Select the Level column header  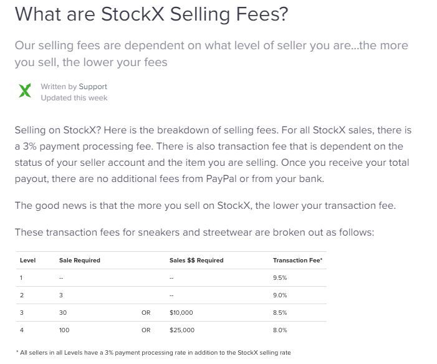click(27, 260)
